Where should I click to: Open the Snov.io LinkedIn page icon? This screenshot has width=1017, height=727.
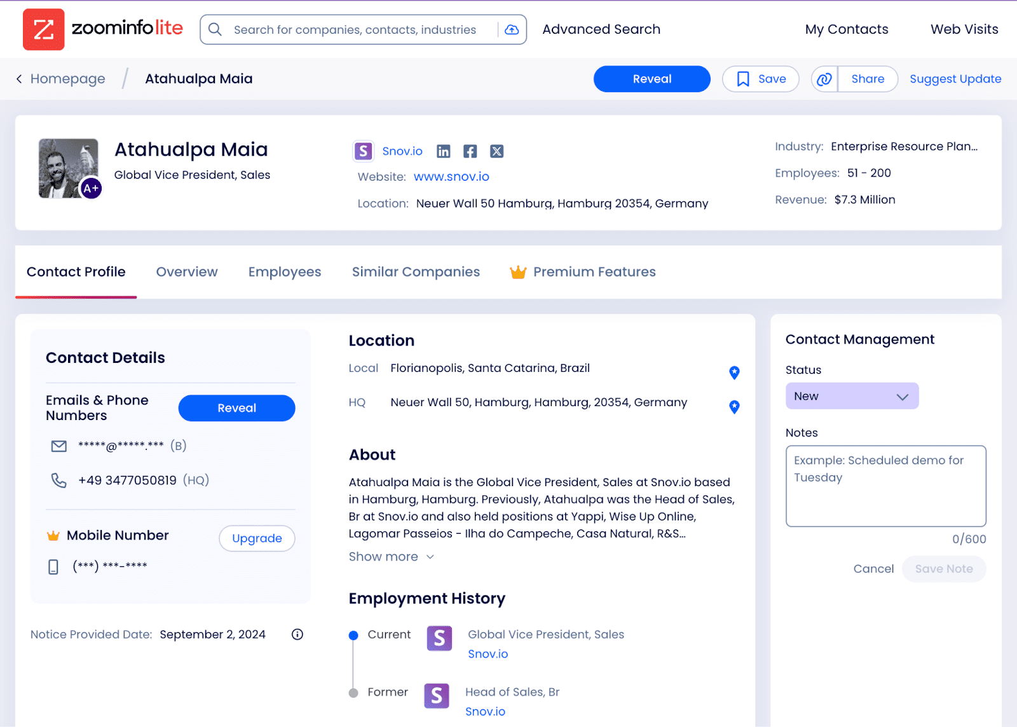coord(444,151)
